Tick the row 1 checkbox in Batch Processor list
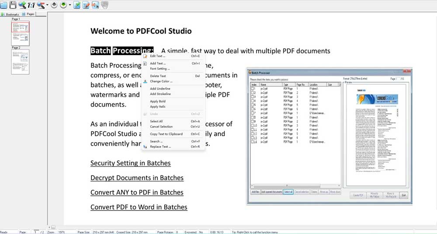437x234 pixels. point(253,89)
